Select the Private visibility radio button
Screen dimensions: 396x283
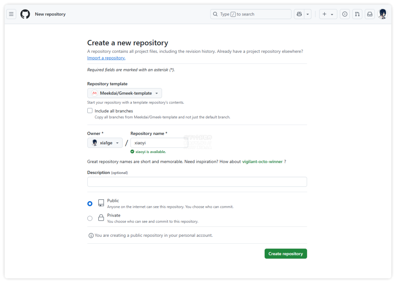pyautogui.click(x=90, y=218)
